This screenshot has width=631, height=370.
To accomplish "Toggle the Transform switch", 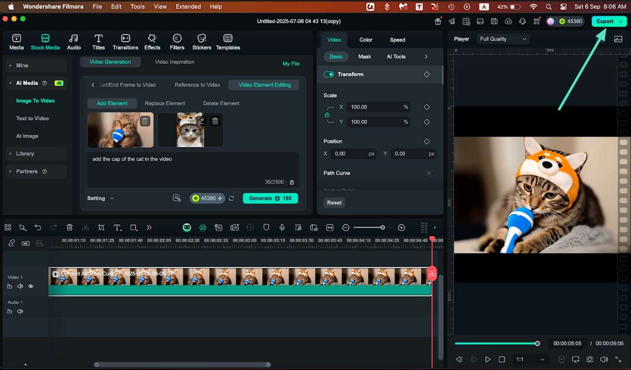I will pyautogui.click(x=329, y=74).
